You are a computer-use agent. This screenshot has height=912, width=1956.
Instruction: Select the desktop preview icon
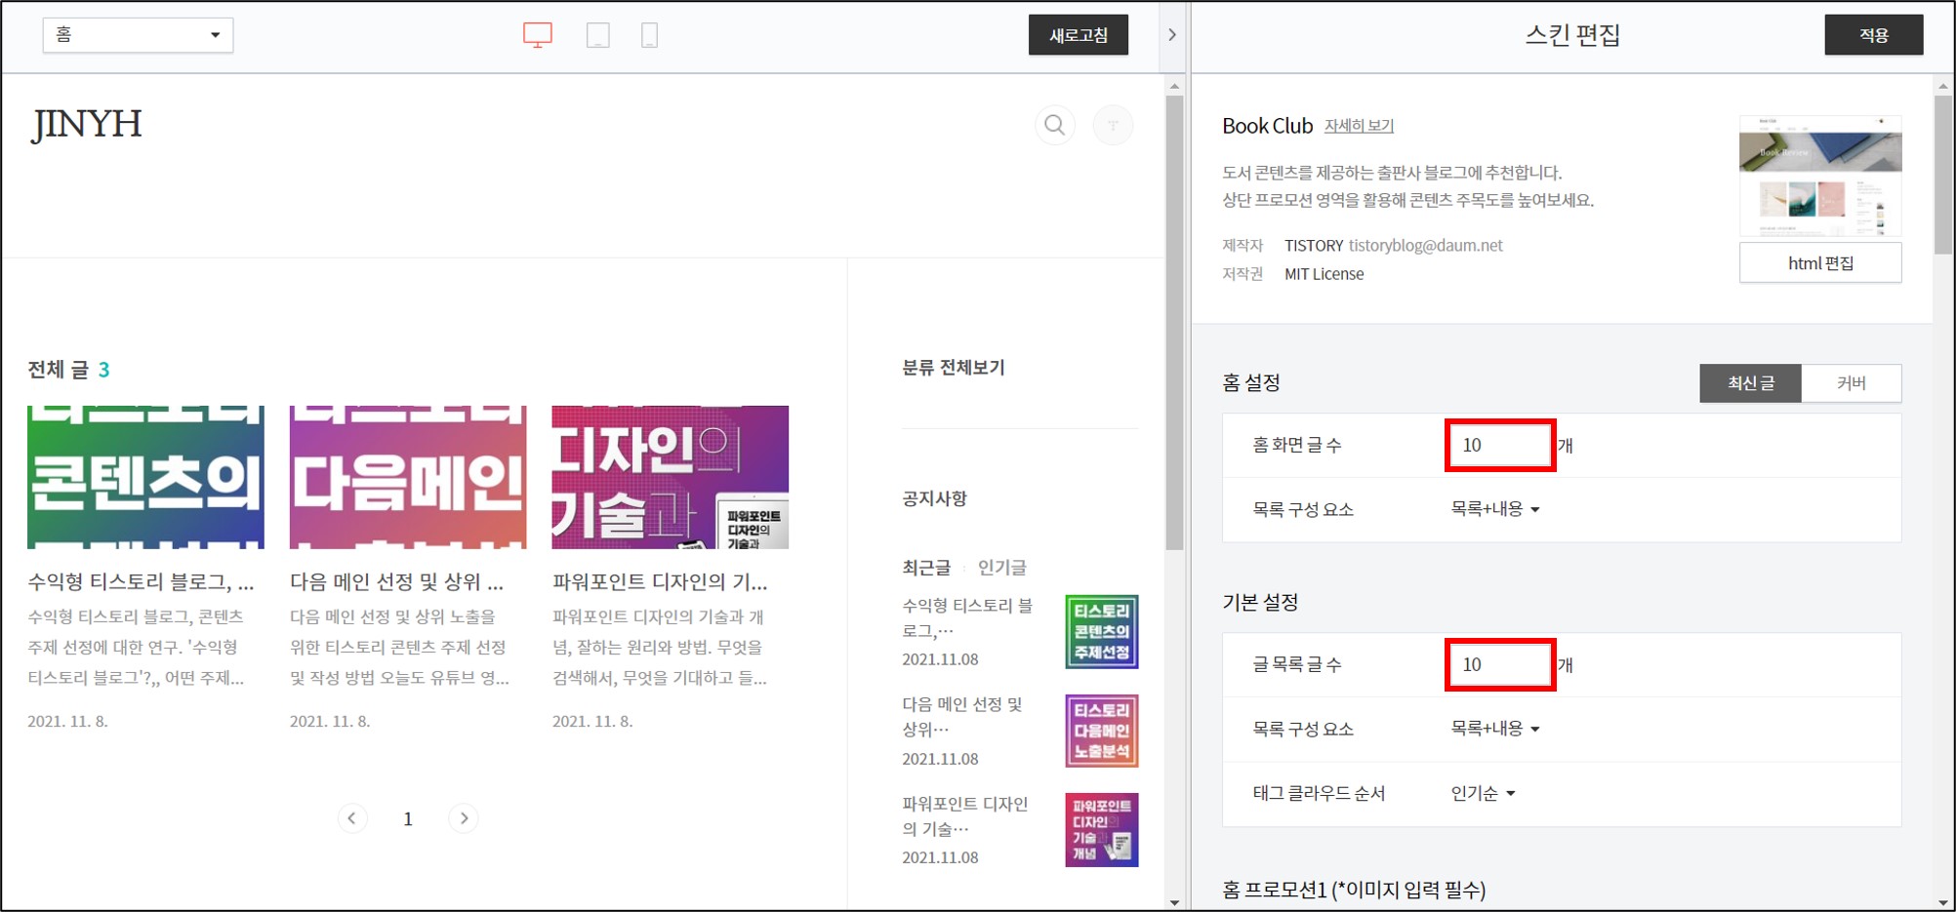pos(538,35)
